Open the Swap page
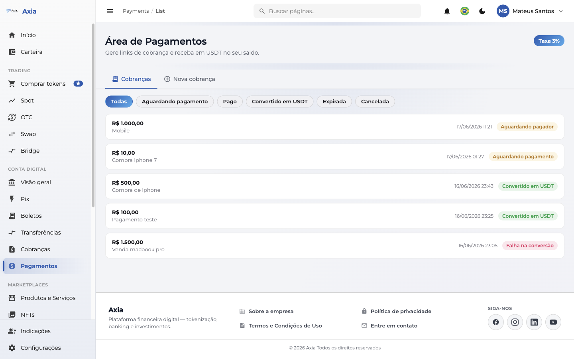 tap(45, 134)
